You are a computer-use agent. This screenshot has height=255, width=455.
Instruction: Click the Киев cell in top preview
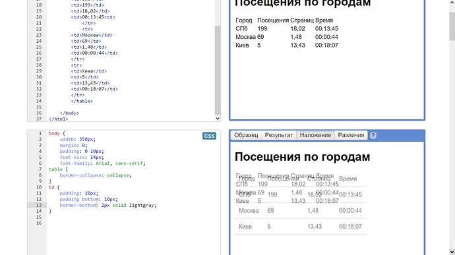[242, 45]
